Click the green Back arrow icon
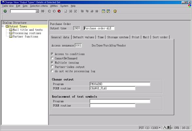Viewport: 192px width, 131px height. [x=49, y=11]
